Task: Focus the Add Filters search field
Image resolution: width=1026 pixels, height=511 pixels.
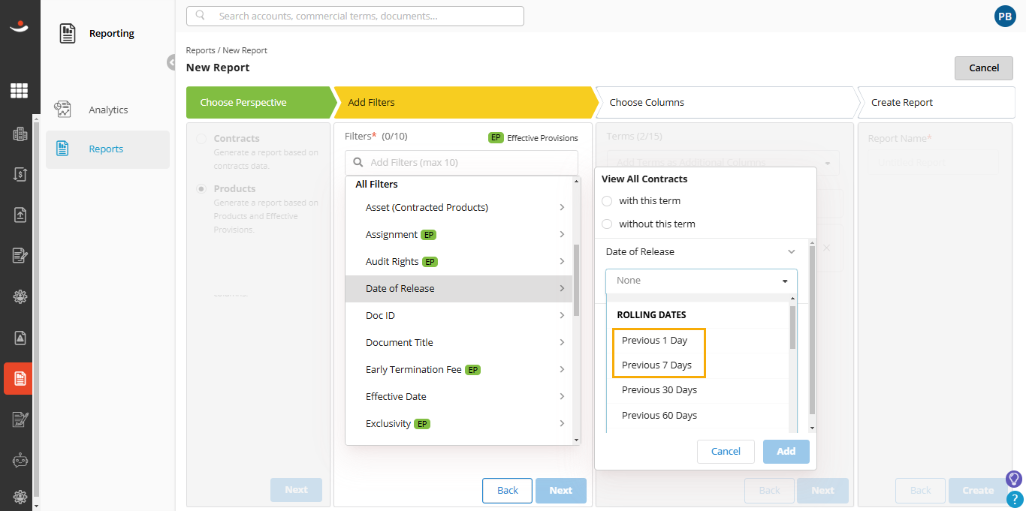Action: pyautogui.click(x=461, y=162)
